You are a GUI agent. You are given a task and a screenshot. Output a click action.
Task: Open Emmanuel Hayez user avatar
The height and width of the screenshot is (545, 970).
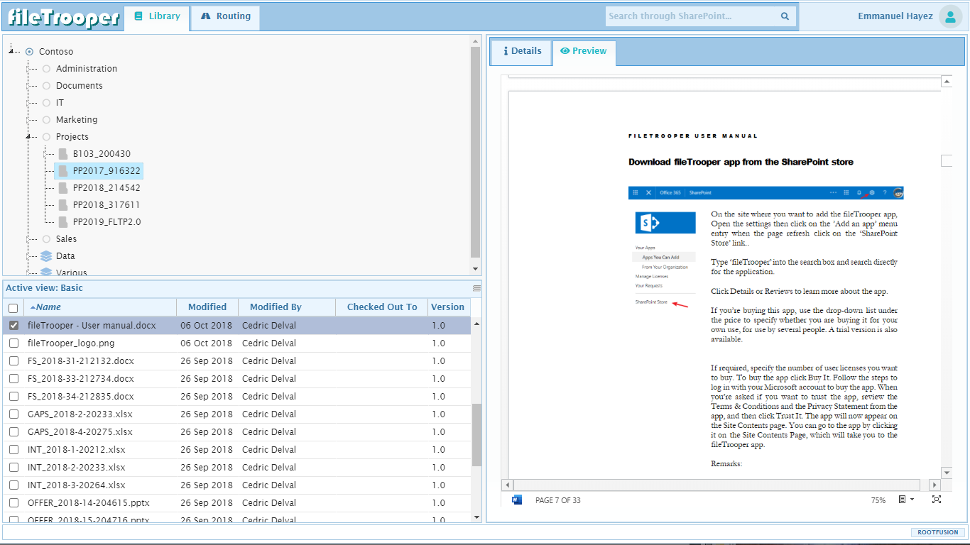click(x=950, y=16)
